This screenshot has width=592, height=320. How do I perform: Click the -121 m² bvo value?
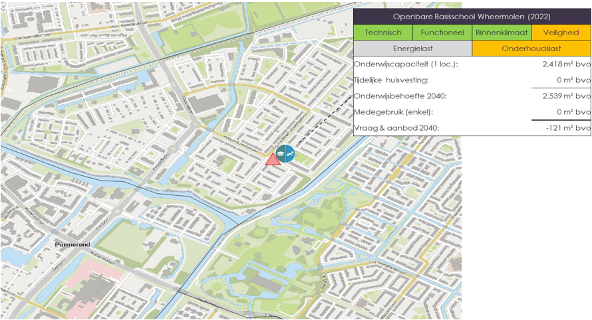coord(569,127)
